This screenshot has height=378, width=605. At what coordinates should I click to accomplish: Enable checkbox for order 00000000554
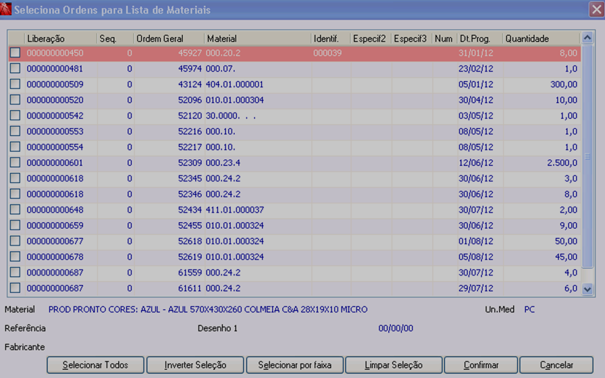click(15, 146)
